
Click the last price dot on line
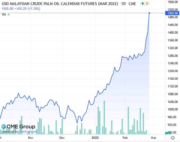coord(149,13)
